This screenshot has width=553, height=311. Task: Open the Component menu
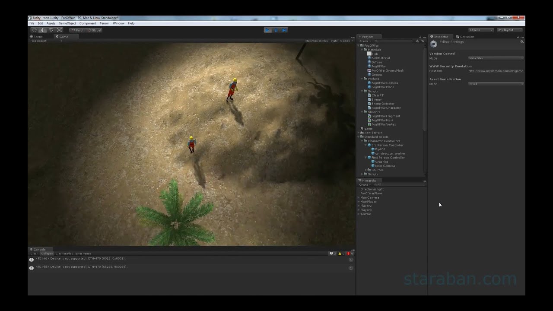tap(88, 23)
